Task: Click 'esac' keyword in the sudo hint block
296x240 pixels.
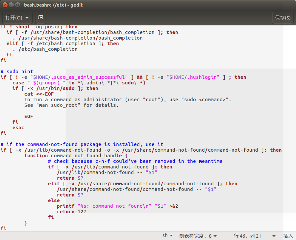Action: click(x=18, y=128)
